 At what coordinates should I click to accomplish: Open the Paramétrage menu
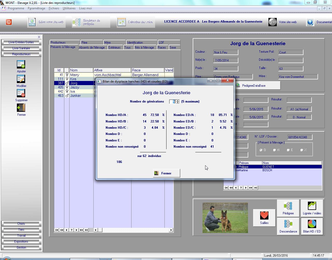(x=36, y=8)
